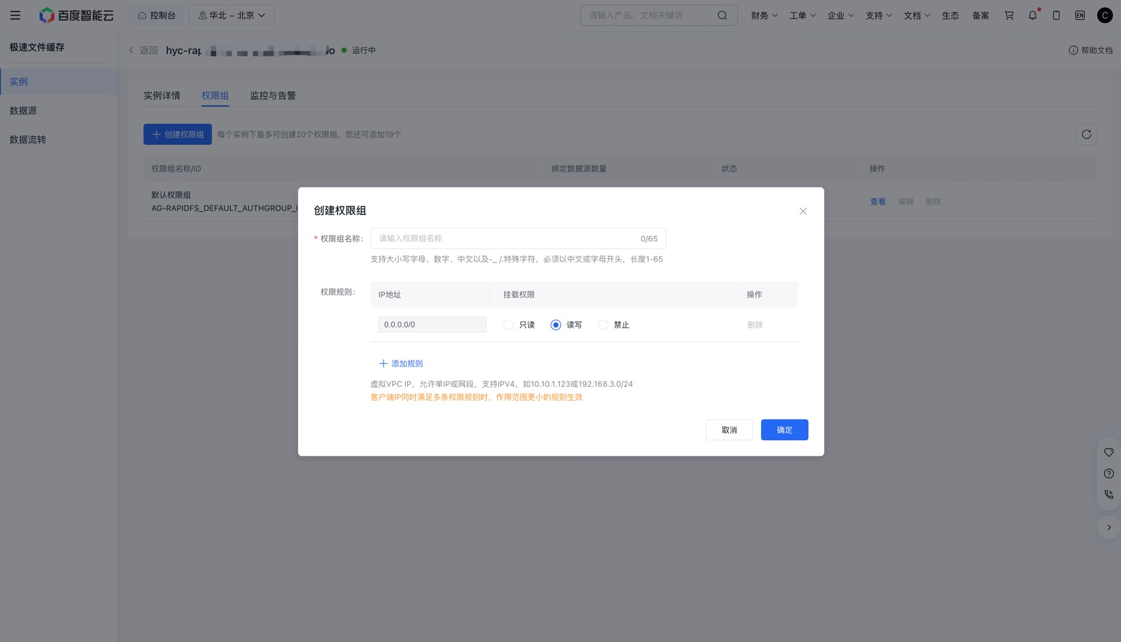Switch to the 监控与告警 tab
This screenshot has width=1121, height=642.
(272, 95)
